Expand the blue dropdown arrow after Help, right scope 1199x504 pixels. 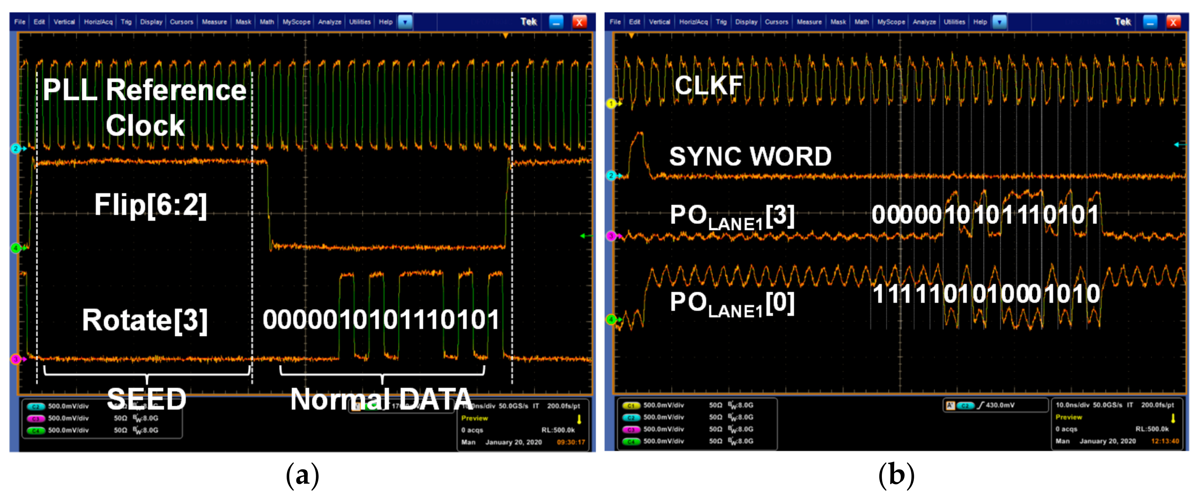(x=999, y=22)
